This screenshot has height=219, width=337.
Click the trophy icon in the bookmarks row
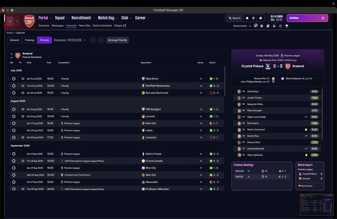click(287, 26)
